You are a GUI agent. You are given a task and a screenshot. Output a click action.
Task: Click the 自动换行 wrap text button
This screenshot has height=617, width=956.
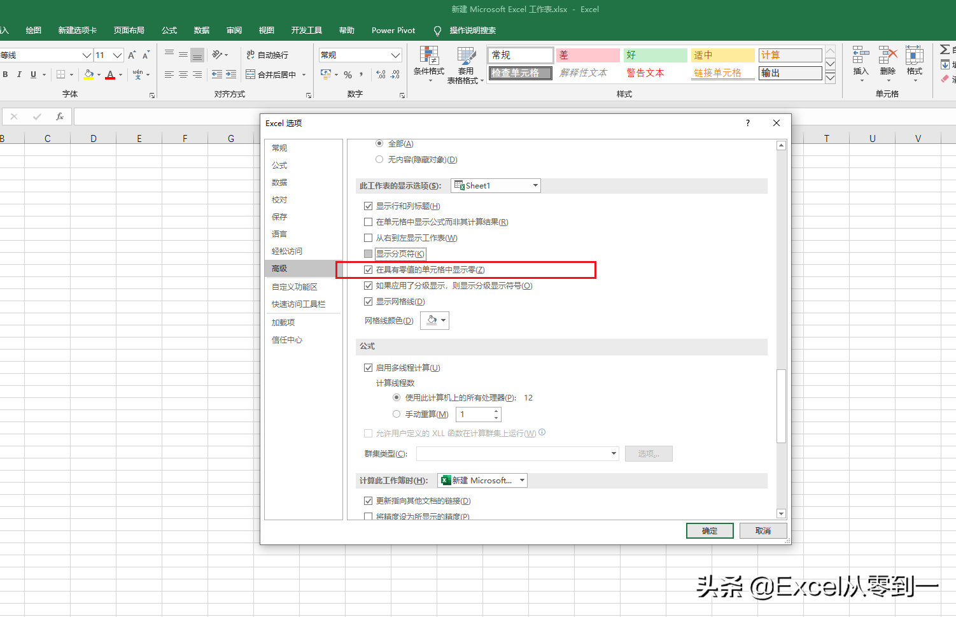coord(267,55)
